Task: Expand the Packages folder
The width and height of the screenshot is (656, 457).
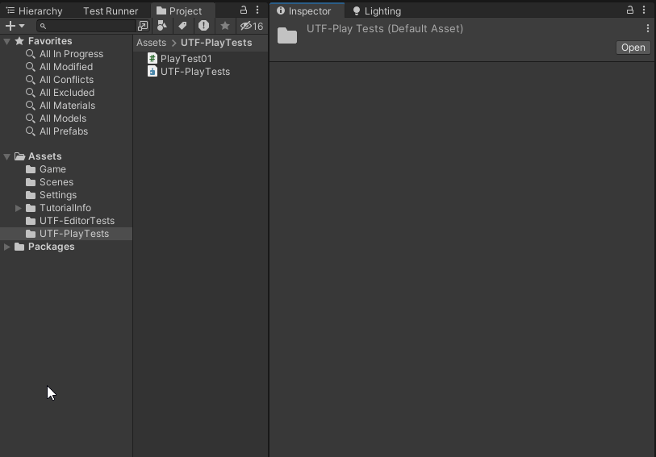Action: [7, 247]
